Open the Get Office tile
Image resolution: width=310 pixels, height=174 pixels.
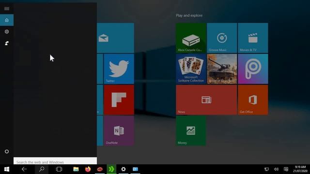[x=253, y=100]
